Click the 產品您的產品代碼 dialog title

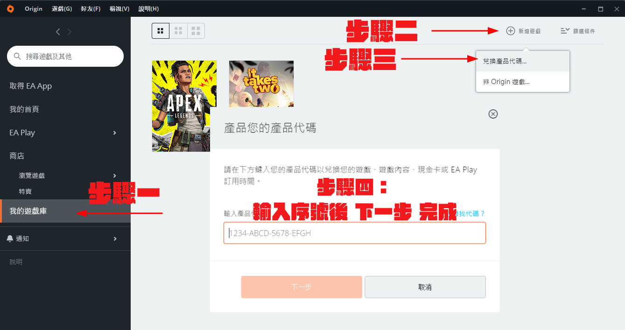(270, 128)
